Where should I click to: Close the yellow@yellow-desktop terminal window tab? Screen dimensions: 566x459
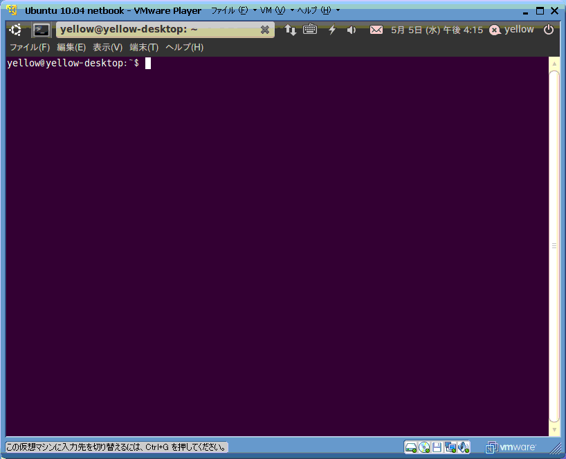(264, 30)
